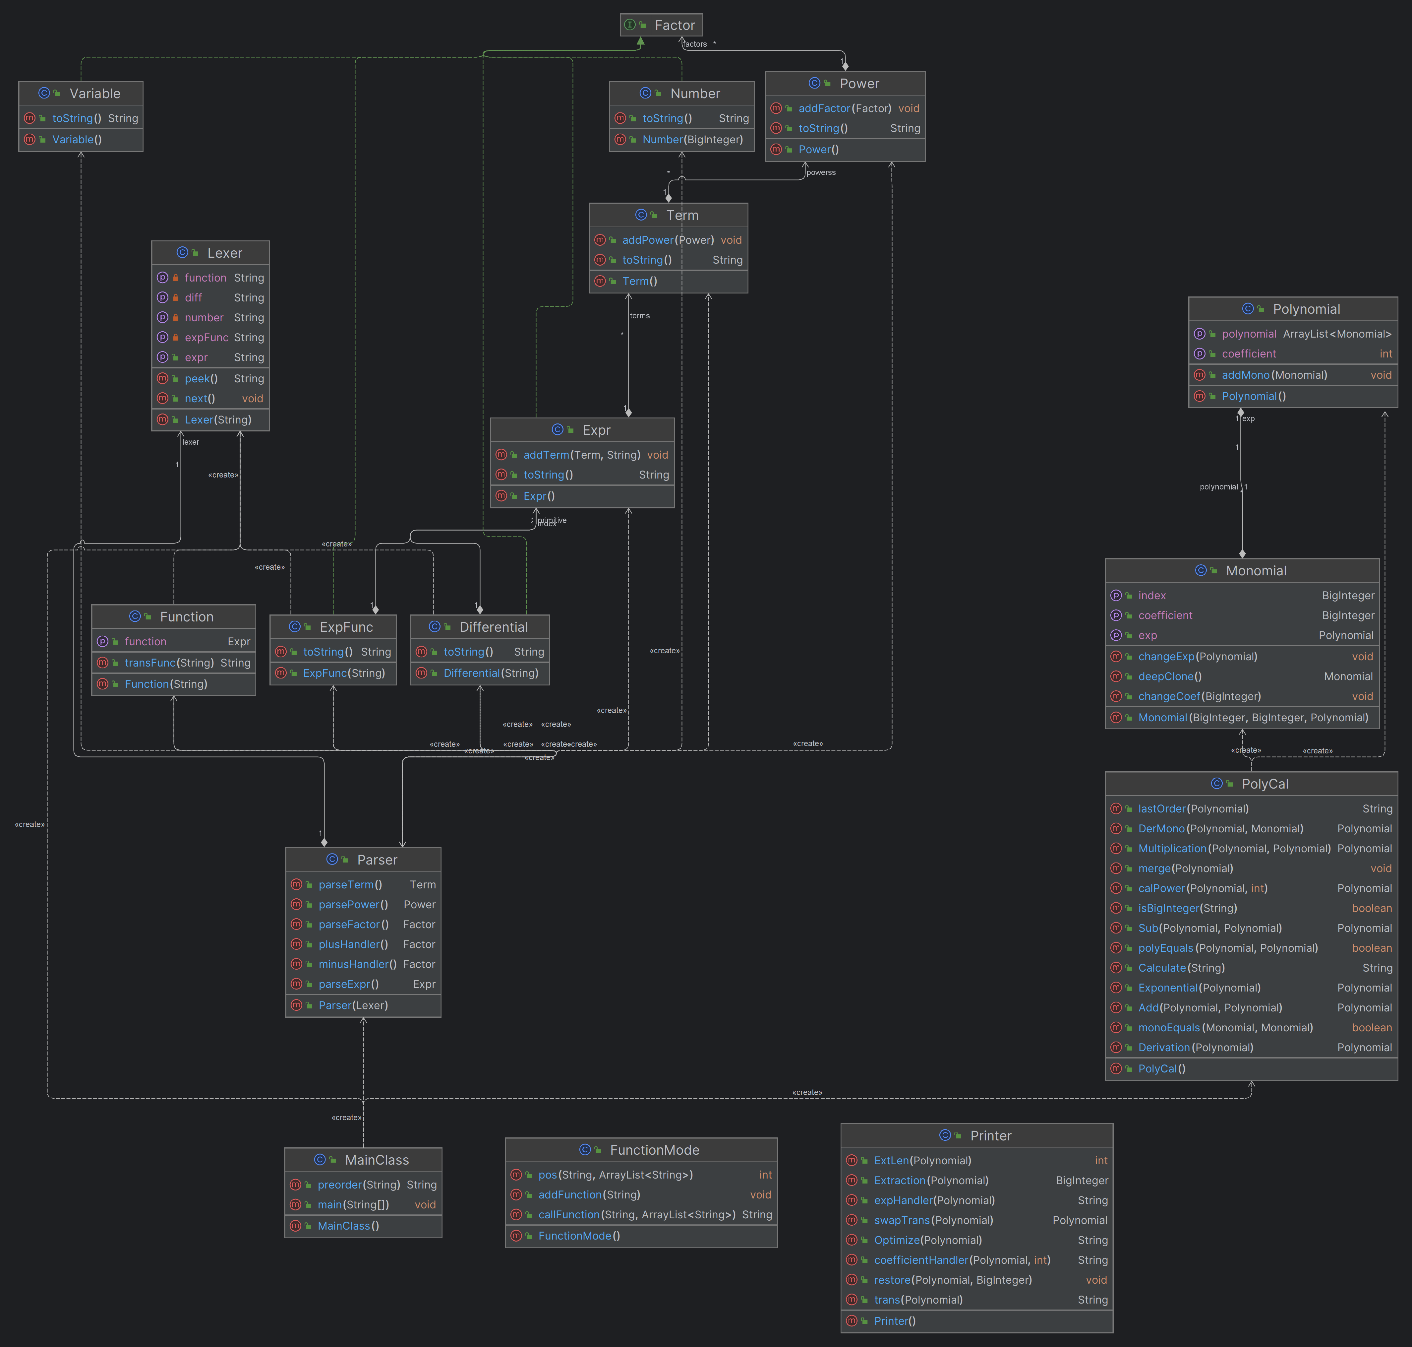Click the addPower(Power) method in Term
The width and height of the screenshot is (1412, 1347).
click(668, 240)
